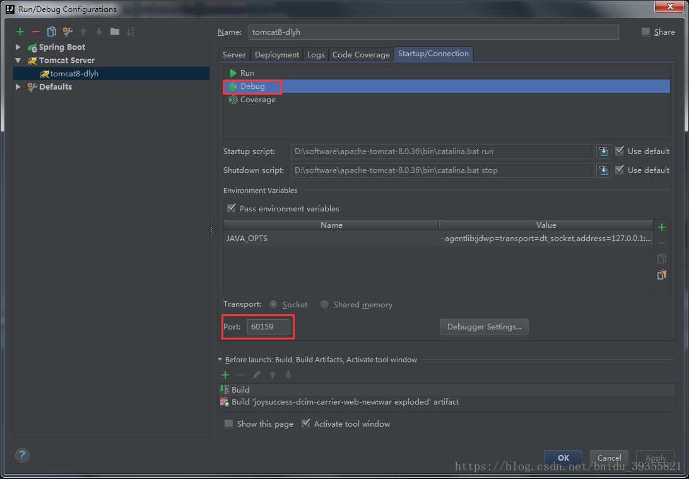Select Socket transport radio button
Image resolution: width=689 pixels, height=479 pixels.
273,305
